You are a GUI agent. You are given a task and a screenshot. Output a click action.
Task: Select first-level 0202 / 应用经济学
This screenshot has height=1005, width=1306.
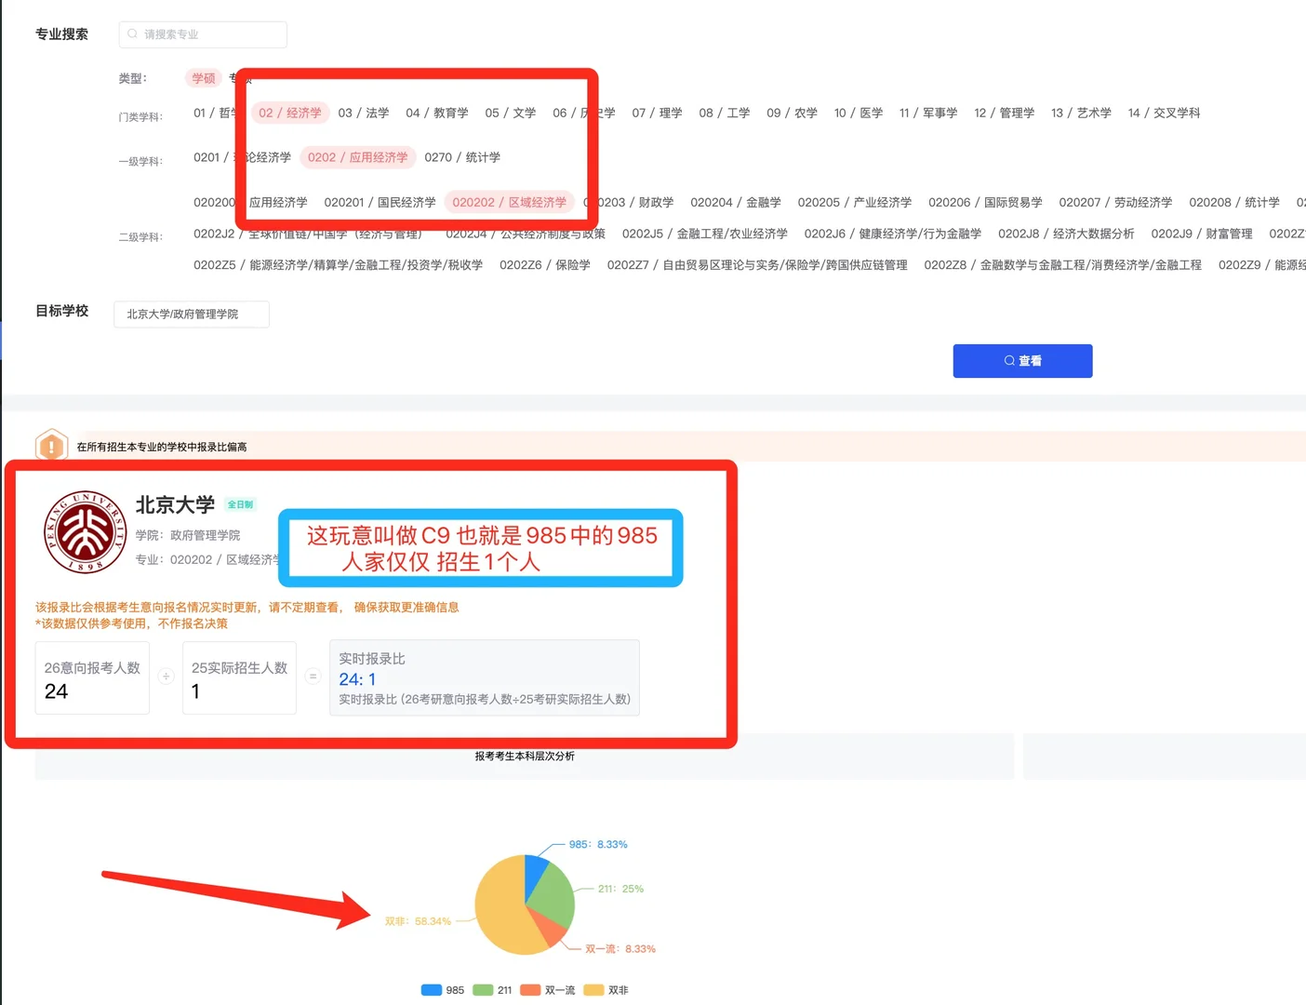tap(358, 157)
